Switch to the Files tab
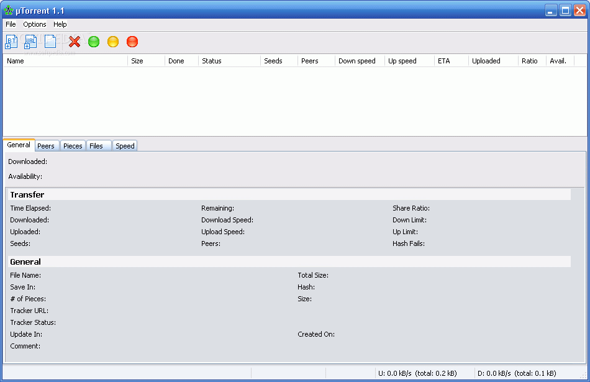590x382 pixels. pyautogui.click(x=96, y=146)
